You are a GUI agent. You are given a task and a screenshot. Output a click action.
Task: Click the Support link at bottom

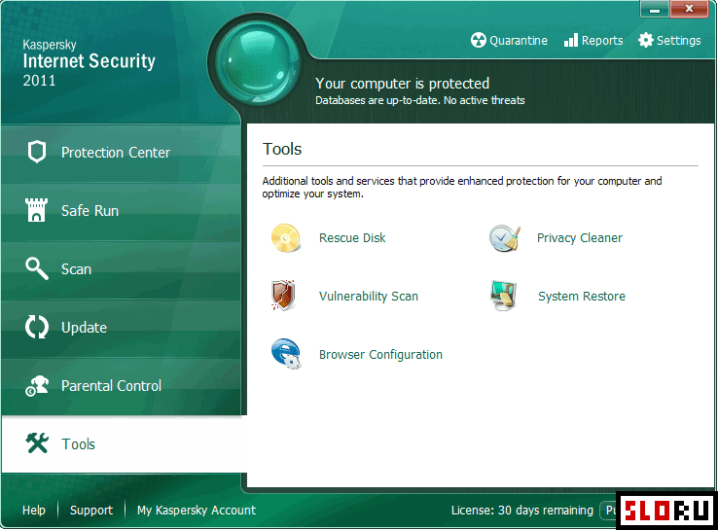coord(91,511)
